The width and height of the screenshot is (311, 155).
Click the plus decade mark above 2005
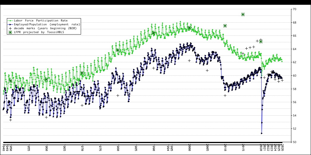coord(207,71)
